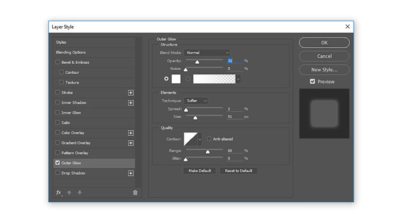This screenshot has height=216, width=412.
Task: Click the Opacity slider handle
Action: click(x=197, y=62)
